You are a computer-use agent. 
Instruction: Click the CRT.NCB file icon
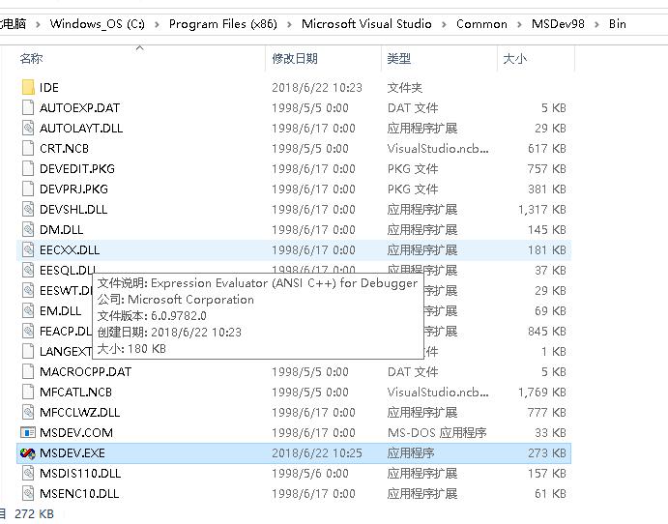pos(27,148)
